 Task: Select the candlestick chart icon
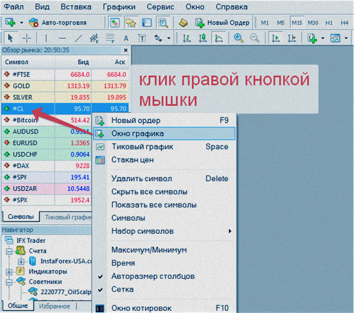202,38
